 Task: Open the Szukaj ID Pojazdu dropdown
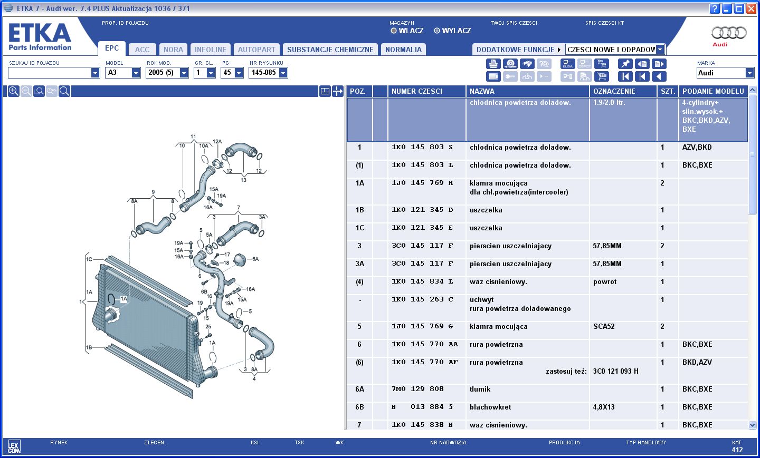point(95,73)
